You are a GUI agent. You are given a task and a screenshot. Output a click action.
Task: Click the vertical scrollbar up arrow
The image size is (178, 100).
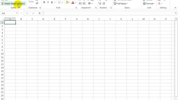click(x=176, y=19)
